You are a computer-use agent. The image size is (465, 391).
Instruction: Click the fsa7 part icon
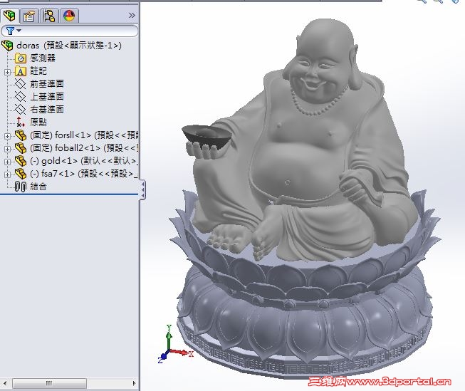tap(21, 174)
